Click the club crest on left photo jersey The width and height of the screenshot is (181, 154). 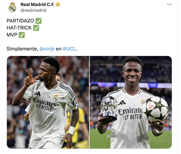click(55, 98)
